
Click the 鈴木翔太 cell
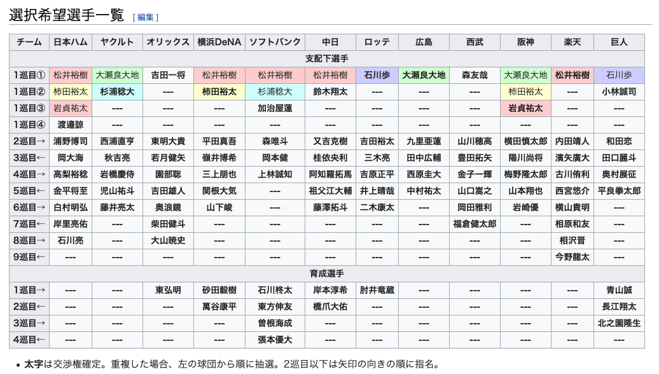(x=330, y=92)
